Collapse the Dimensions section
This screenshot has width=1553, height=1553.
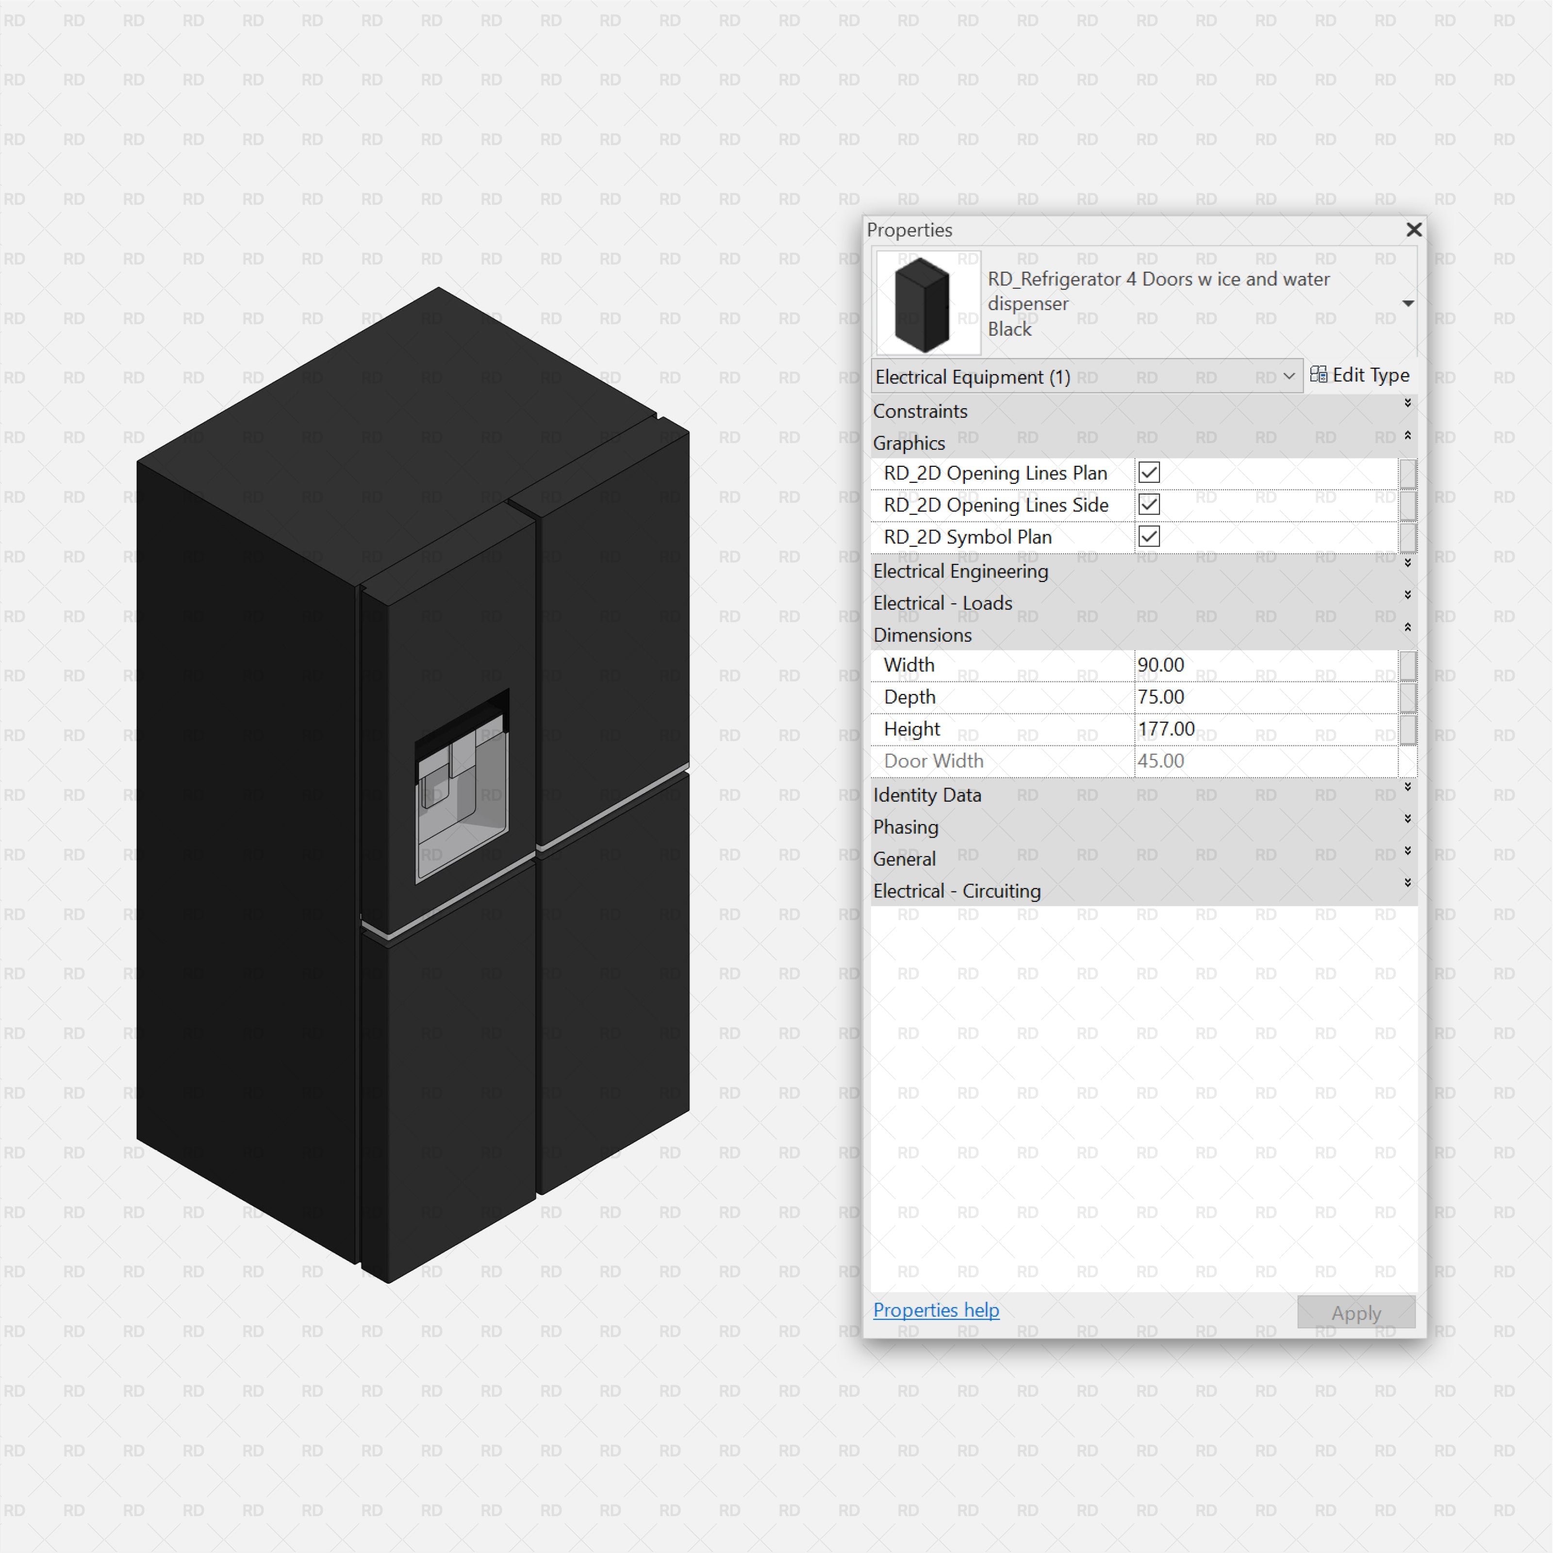1408,628
